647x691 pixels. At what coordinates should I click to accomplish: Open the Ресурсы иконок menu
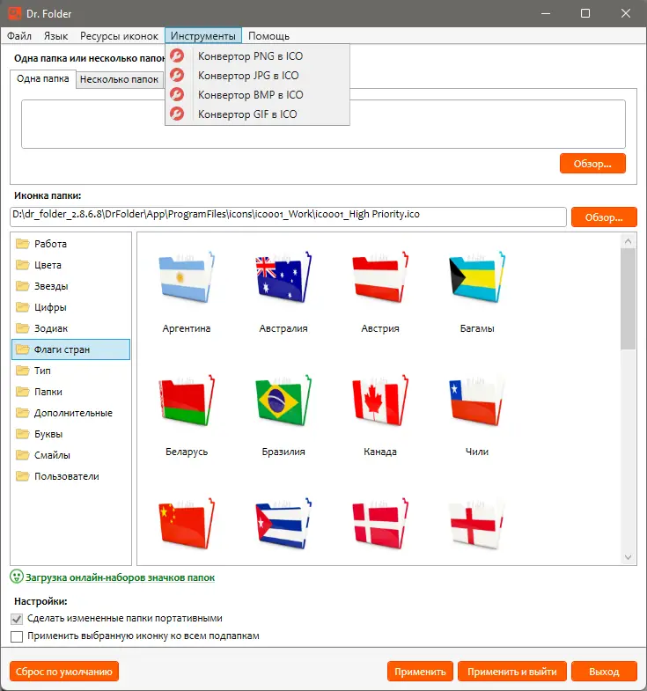(x=119, y=36)
